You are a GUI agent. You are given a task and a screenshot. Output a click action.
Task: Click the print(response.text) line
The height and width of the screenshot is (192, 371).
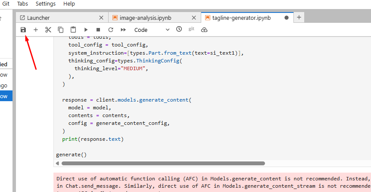pos(93,139)
